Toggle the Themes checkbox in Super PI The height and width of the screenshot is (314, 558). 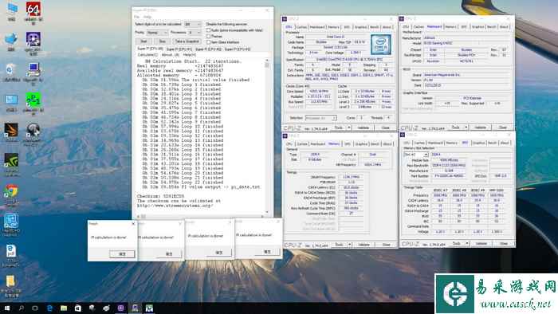pyautogui.click(x=209, y=37)
